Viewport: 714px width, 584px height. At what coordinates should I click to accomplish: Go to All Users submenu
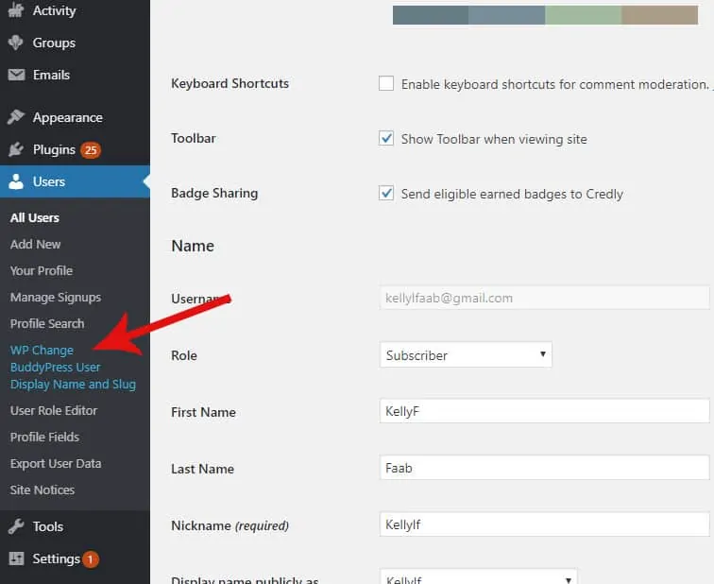coord(35,217)
